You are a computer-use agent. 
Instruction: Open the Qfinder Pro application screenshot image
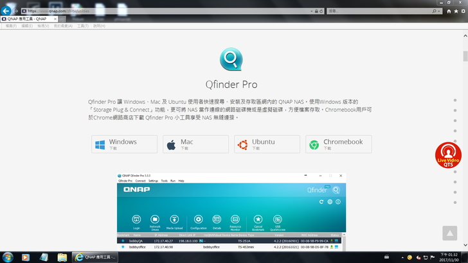(x=231, y=212)
